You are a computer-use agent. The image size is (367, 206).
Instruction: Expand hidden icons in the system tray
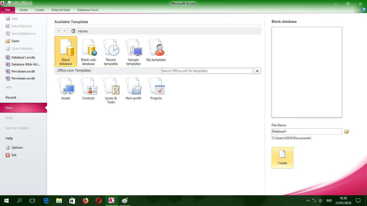click(x=308, y=200)
